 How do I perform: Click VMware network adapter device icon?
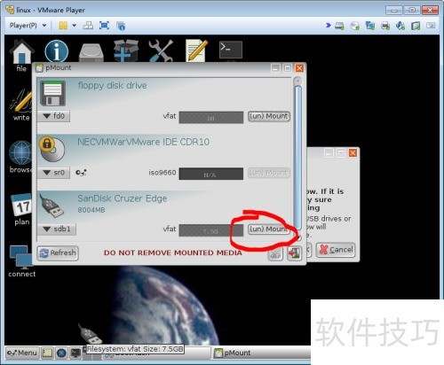click(370, 26)
